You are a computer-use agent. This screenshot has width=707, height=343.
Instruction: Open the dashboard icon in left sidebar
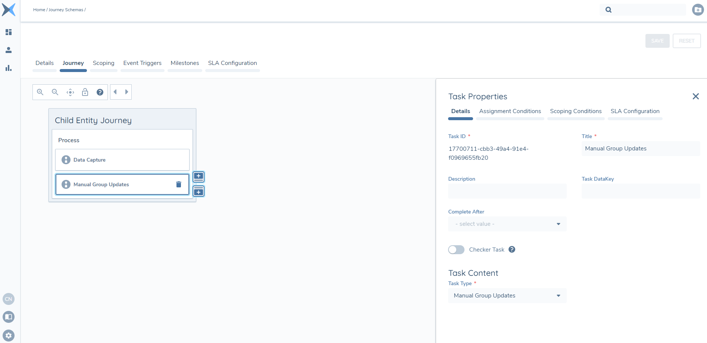coord(8,32)
